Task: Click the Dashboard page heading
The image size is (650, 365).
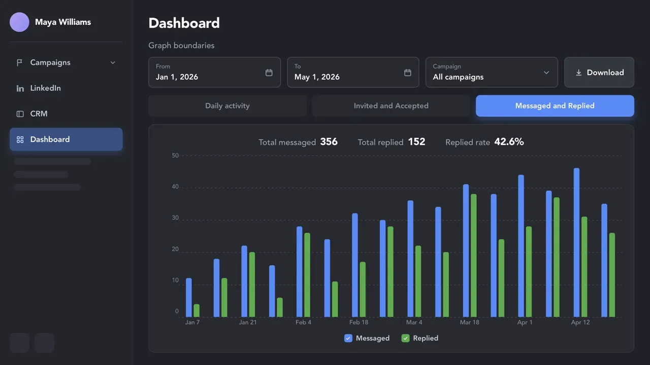Action: pos(184,23)
